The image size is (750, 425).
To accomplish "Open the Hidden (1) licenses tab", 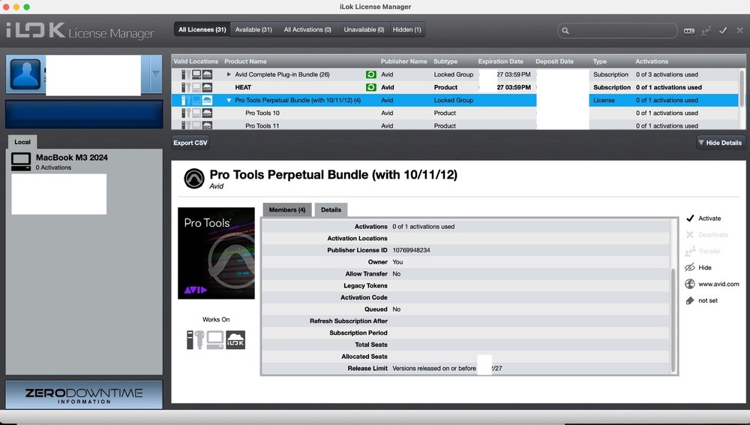I will point(407,30).
